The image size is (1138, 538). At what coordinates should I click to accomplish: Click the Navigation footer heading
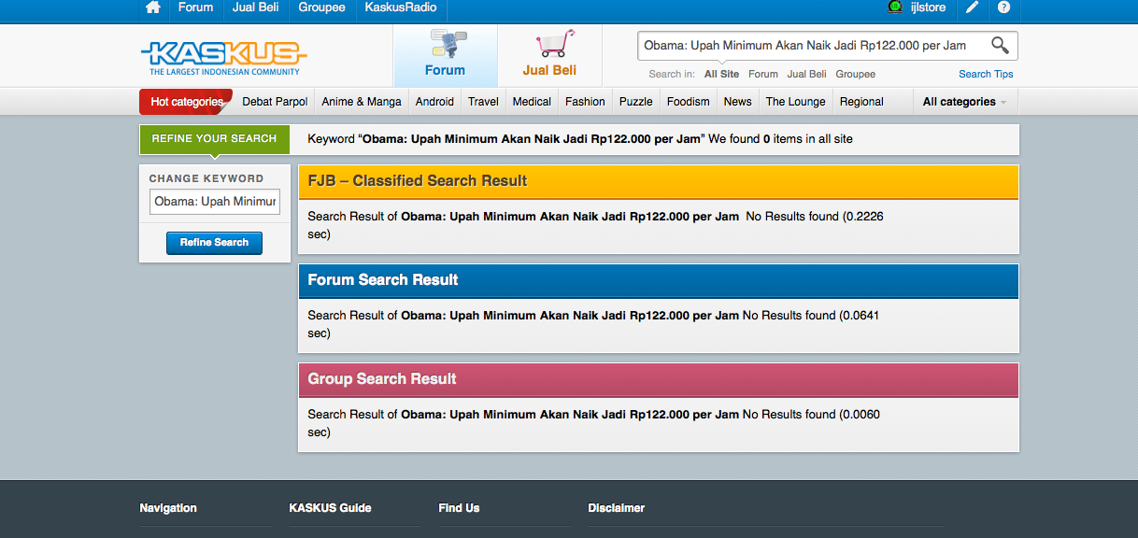click(168, 508)
